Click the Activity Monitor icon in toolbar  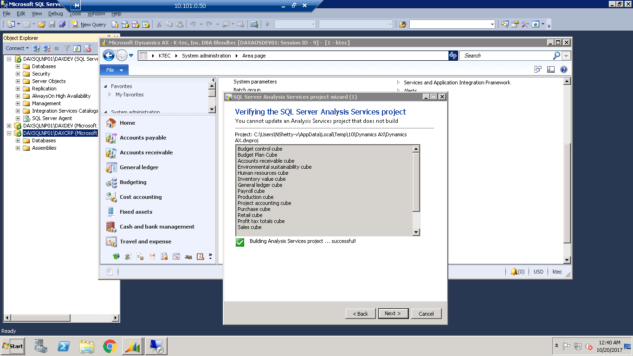click(254, 25)
